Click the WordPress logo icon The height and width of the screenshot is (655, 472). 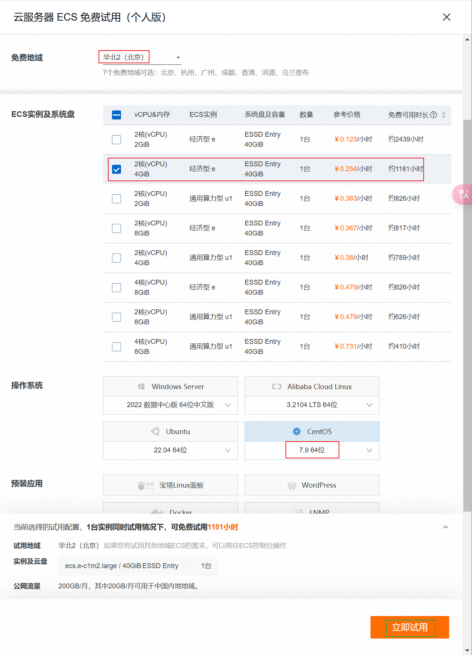pos(292,485)
